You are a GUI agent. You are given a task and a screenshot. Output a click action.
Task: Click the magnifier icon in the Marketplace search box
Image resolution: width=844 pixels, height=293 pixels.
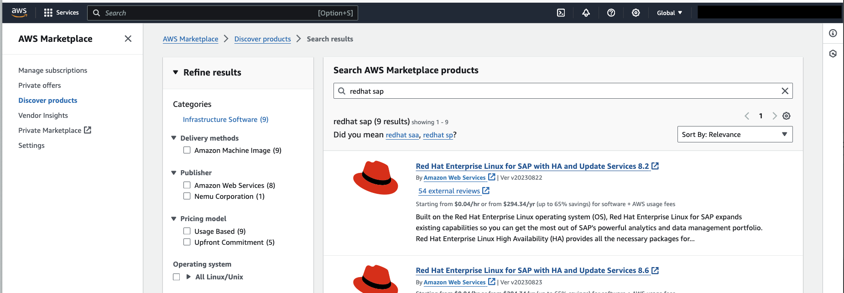(x=342, y=91)
